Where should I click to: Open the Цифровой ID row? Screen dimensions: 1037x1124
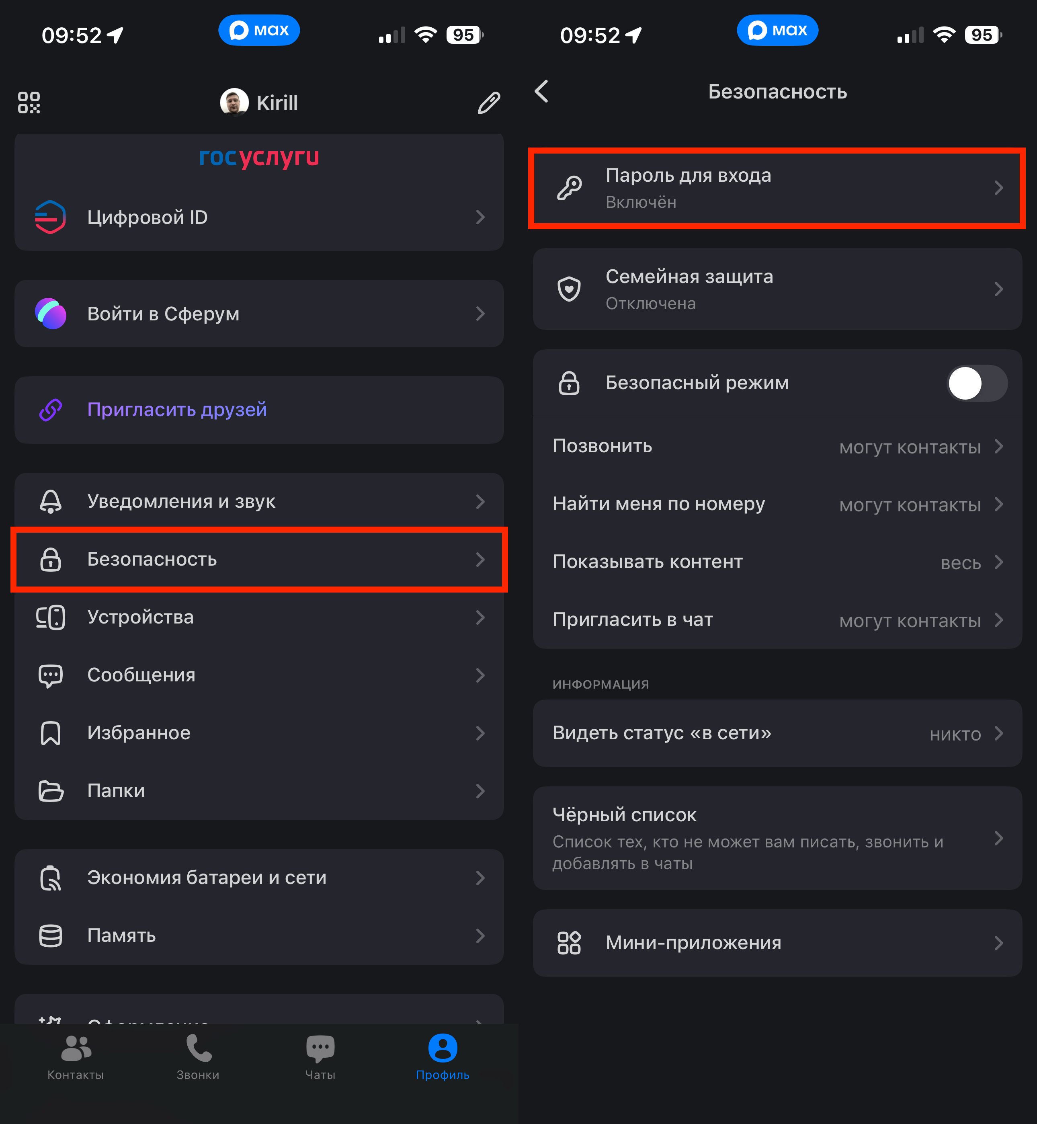coord(259,217)
